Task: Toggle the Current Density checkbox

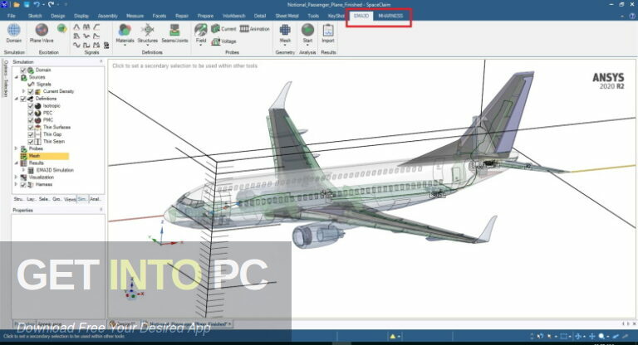Action: (x=31, y=91)
